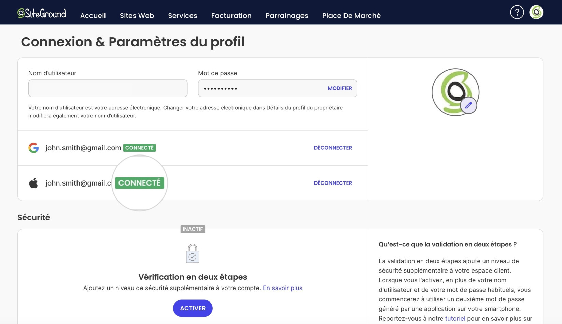Click the Connexion & Paramètres du profil title

pos(132,42)
